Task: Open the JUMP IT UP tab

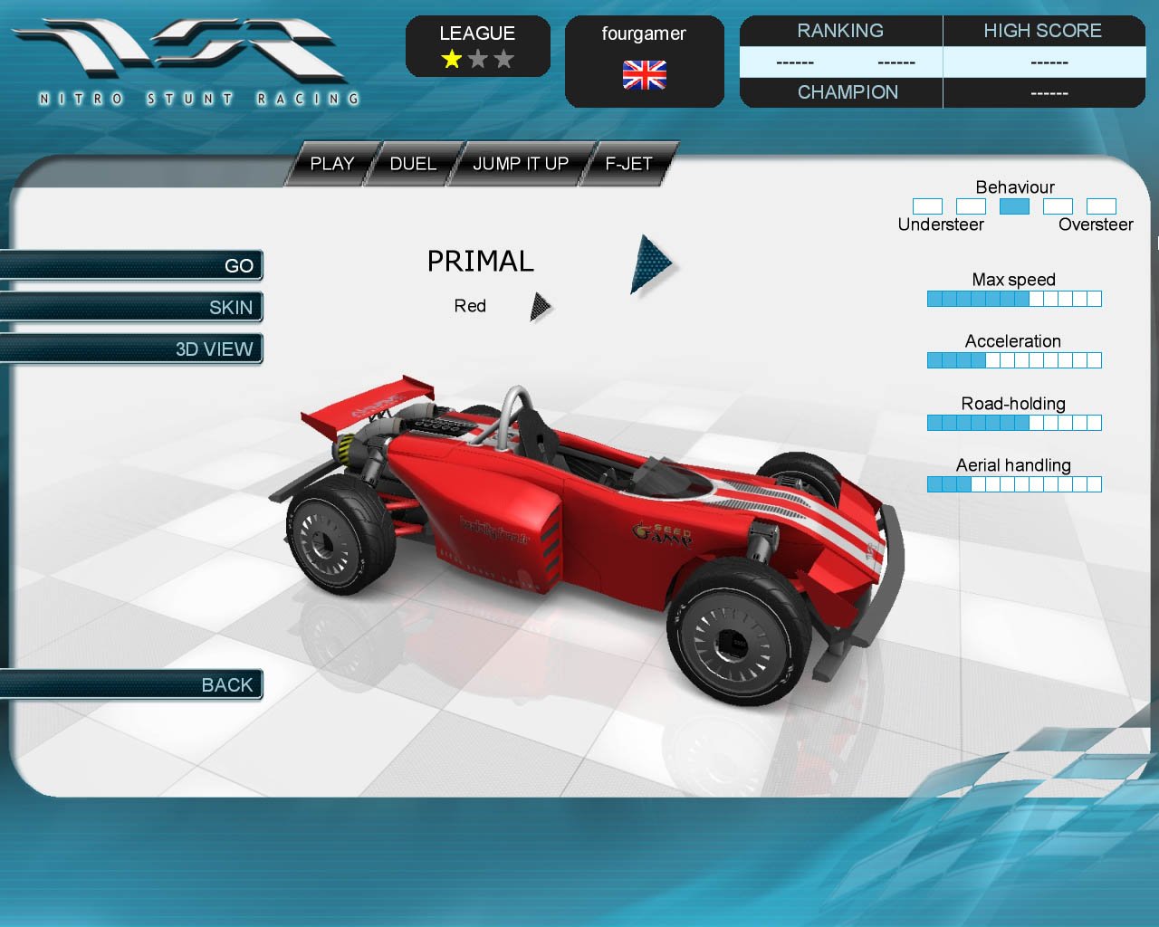Action: [x=521, y=164]
